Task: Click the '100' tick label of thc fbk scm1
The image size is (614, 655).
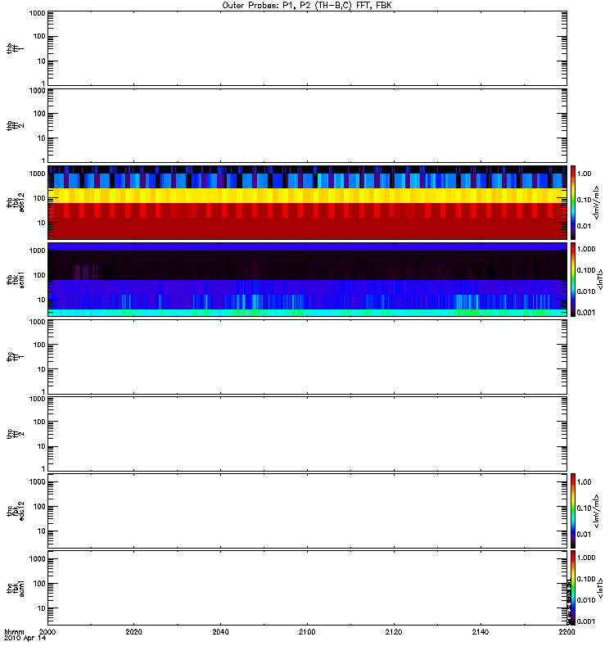Action: [39, 584]
